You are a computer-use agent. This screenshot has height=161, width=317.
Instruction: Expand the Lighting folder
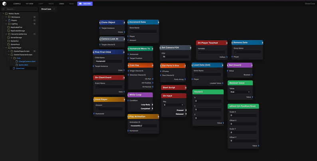pyautogui.click(x=6, y=24)
